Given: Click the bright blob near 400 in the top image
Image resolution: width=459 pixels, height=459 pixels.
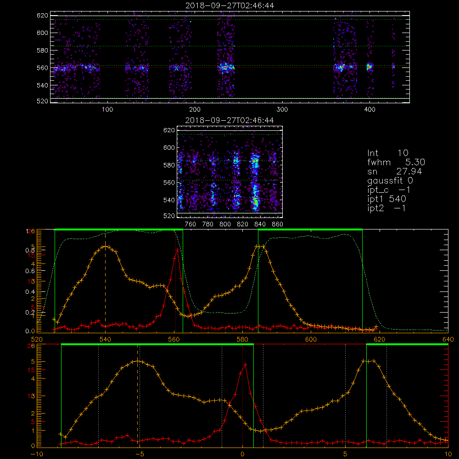Looking at the screenshot, I should click(x=369, y=67).
